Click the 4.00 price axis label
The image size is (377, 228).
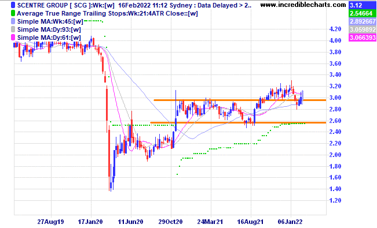pyautogui.click(x=335, y=40)
